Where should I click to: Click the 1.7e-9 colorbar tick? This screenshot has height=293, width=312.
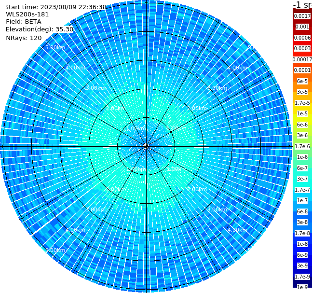point(302,277)
